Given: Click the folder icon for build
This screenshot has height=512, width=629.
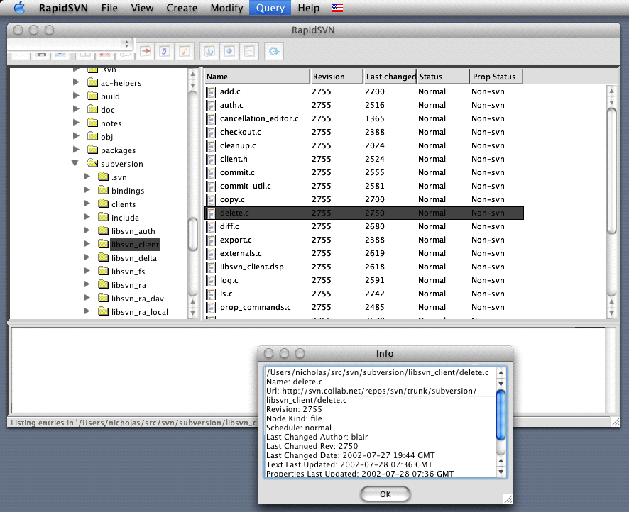Looking at the screenshot, I should (x=93, y=96).
